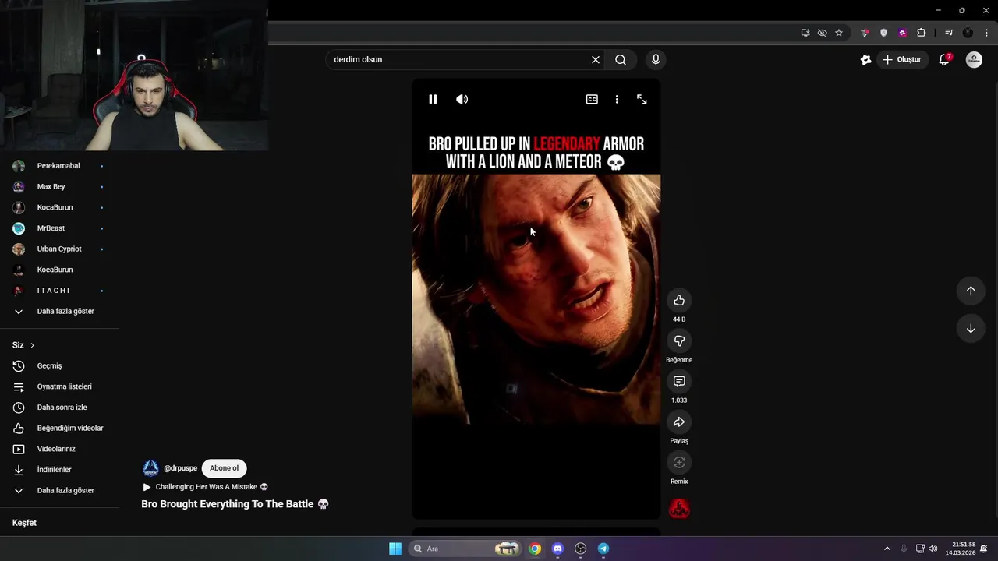Enter fullscreen on the Shorts player

coord(642,99)
